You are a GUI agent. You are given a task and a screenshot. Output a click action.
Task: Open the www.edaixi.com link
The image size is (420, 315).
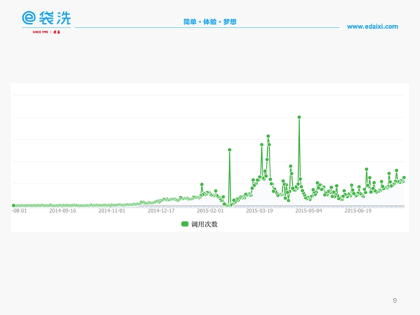(372, 26)
